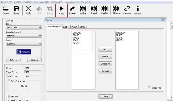This screenshot has width=173, height=101.
Task: Close the Option dialog via Close button
Action: click(105, 97)
